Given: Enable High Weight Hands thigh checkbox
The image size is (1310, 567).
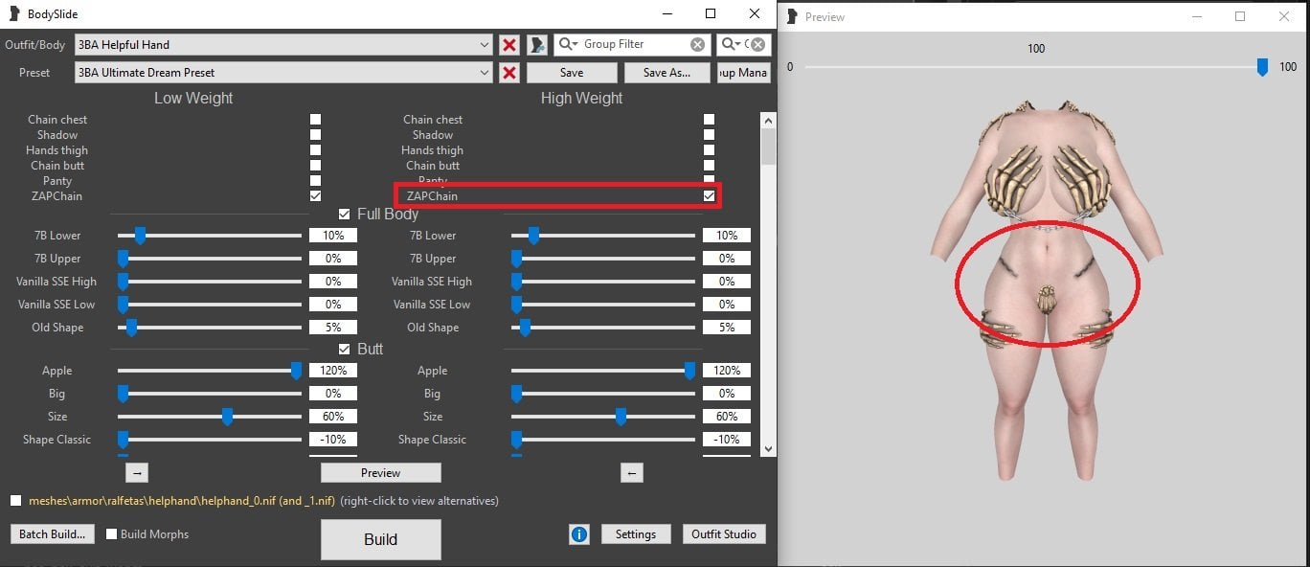Looking at the screenshot, I should point(709,150).
